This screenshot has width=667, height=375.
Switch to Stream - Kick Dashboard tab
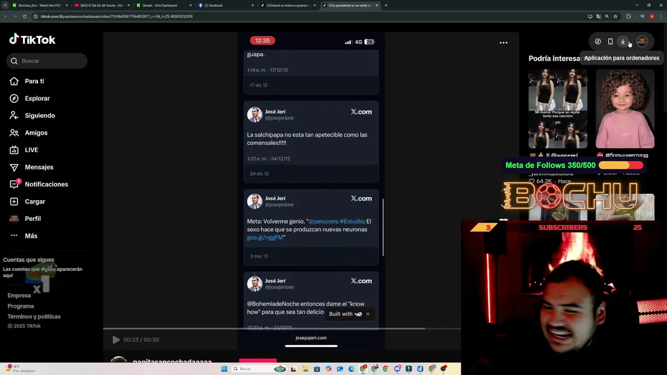pos(163,5)
